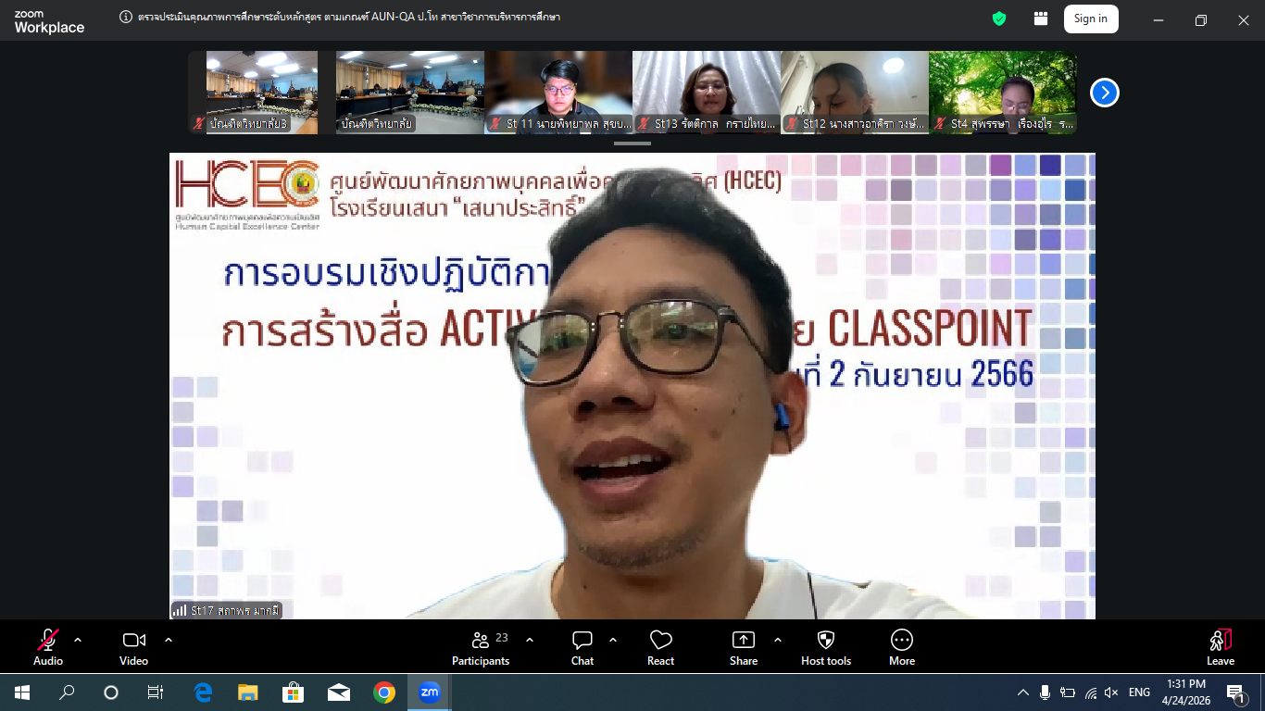1265x711 pixels.
Task: Click the muted volume tray icon
Action: 1112,692
